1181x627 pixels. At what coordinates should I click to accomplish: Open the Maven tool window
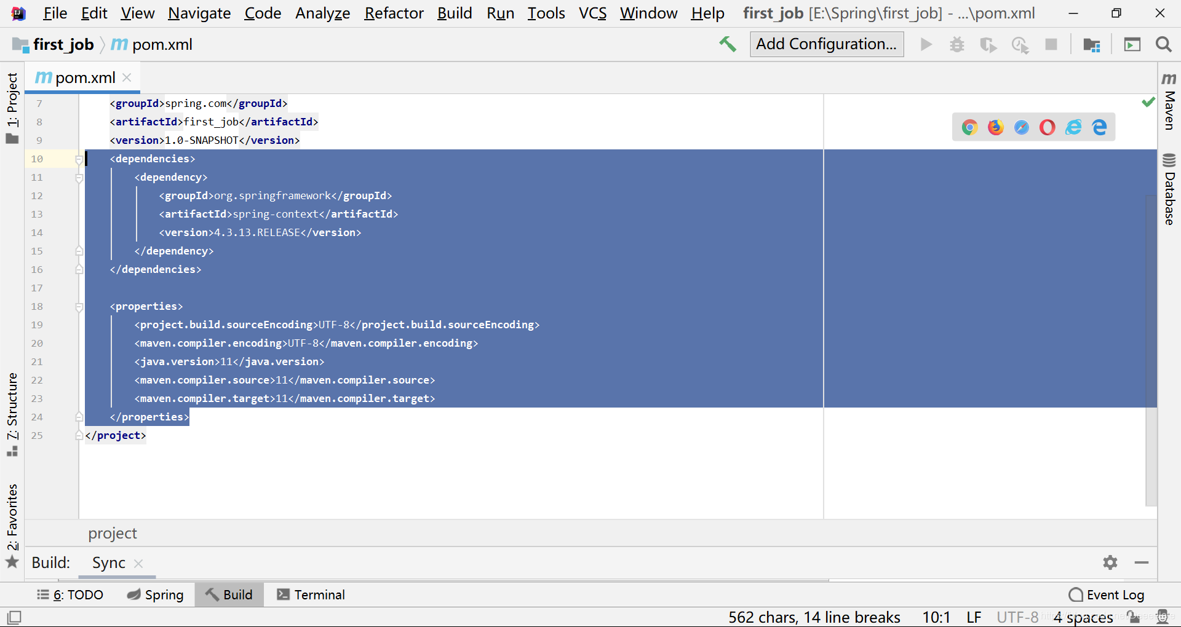point(1169,101)
